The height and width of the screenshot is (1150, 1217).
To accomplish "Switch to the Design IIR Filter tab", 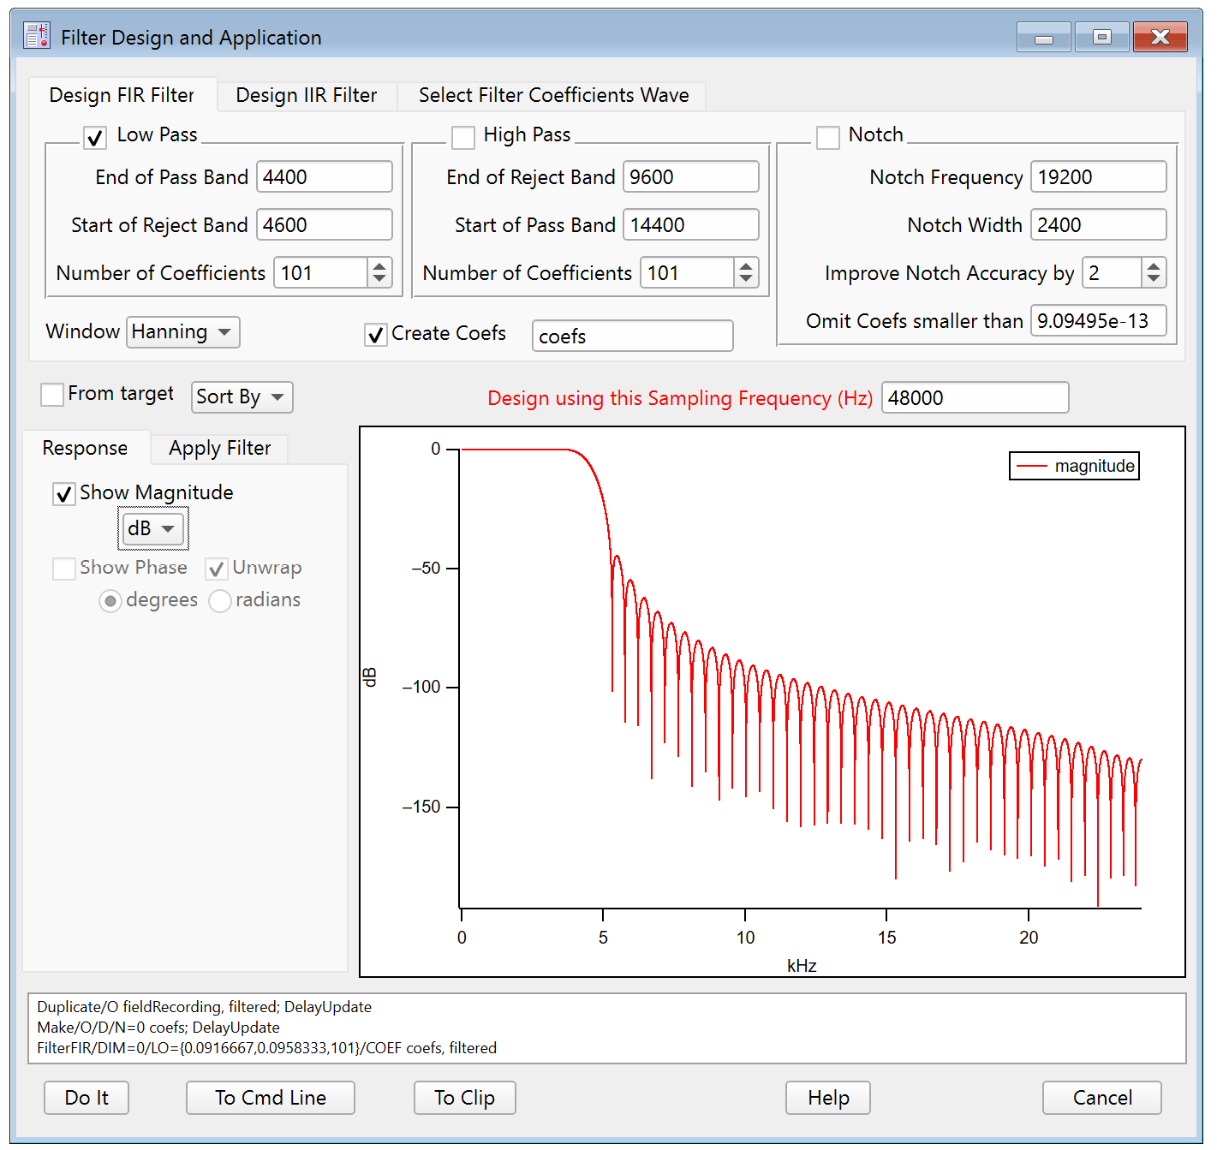I will 306,95.
